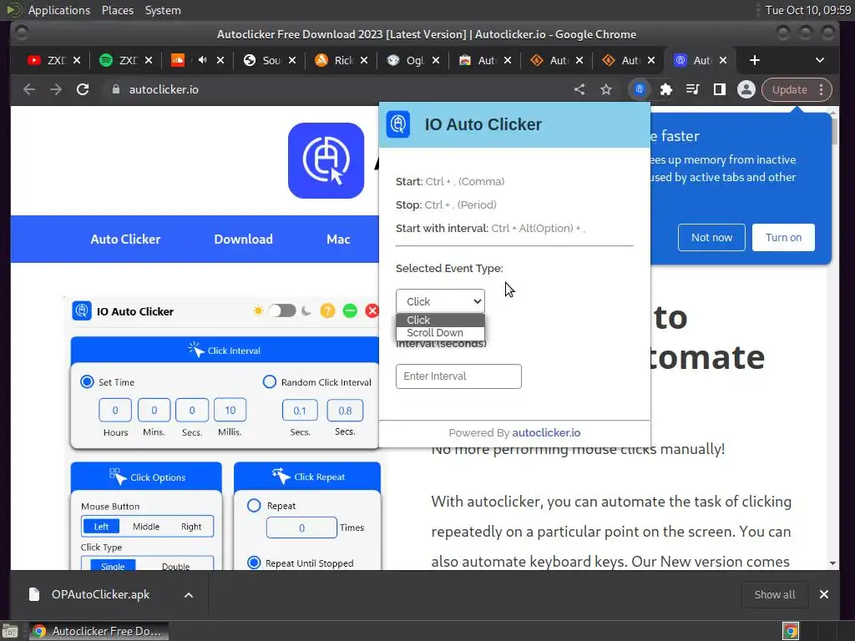Switch to the Rick tab

tap(341, 60)
